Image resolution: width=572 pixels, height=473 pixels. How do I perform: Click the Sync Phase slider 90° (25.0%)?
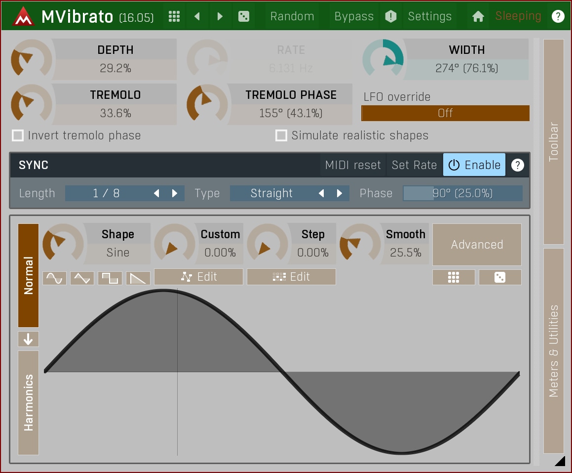click(462, 193)
